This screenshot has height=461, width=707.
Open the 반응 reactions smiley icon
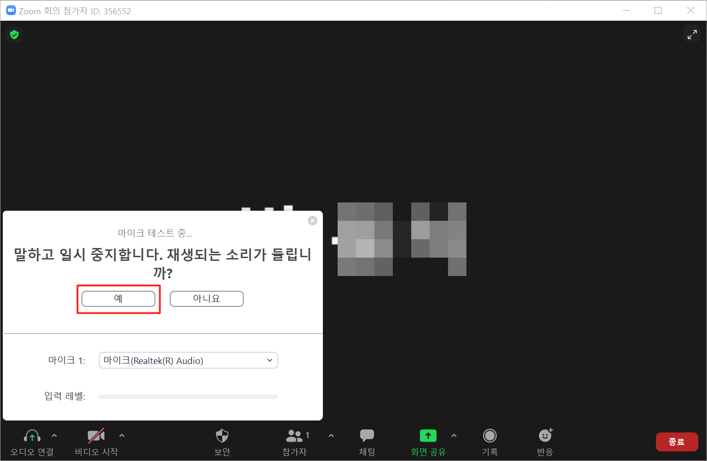[546, 435]
